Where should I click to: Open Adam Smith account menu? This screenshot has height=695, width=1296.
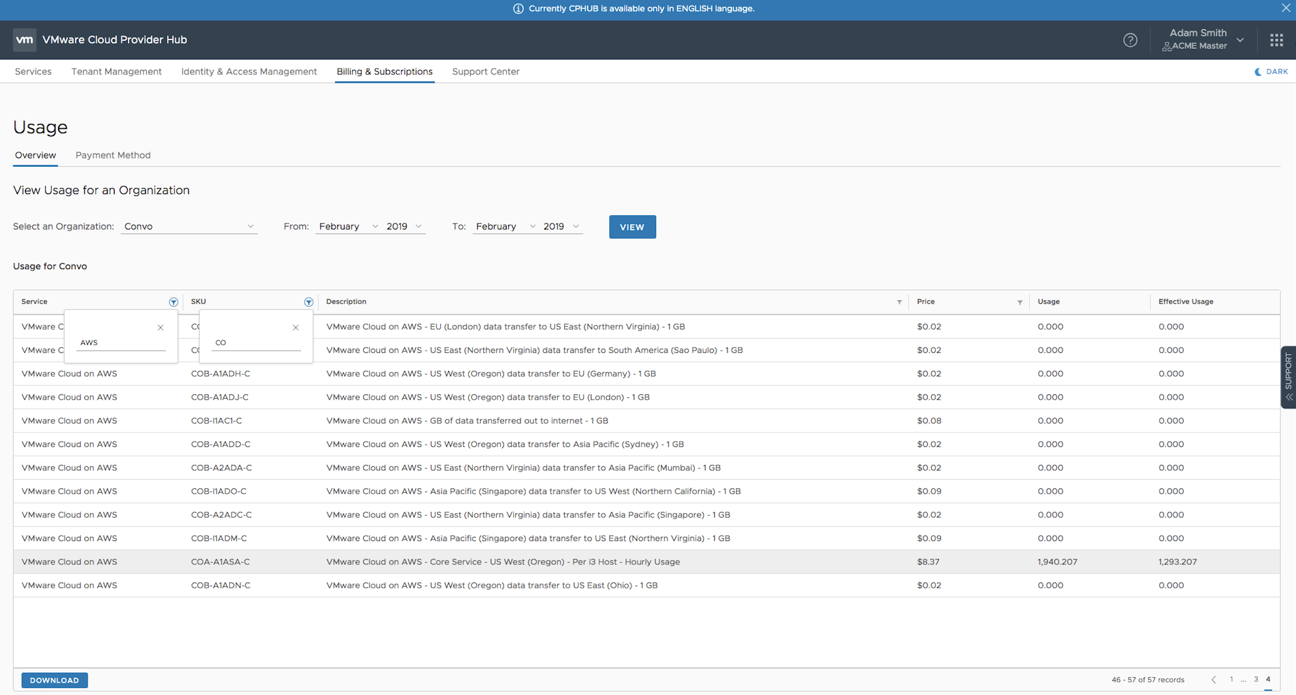(x=1202, y=40)
